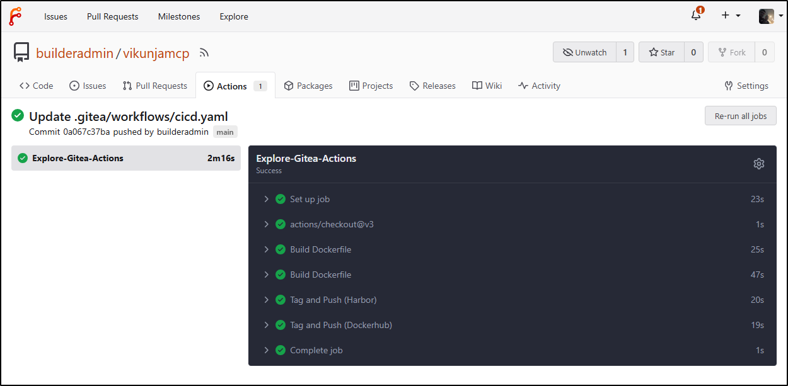Open the job log settings gear icon
The height and width of the screenshot is (386, 788).
pyautogui.click(x=759, y=164)
